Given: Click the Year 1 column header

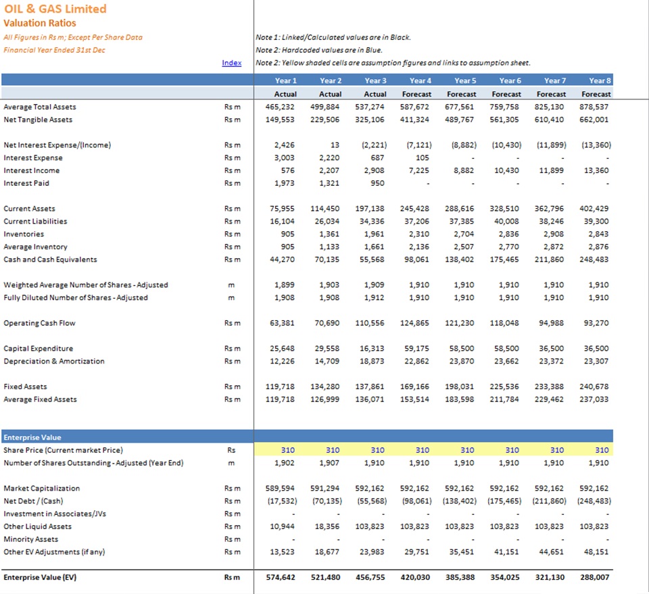Looking at the screenshot, I should click(285, 80).
